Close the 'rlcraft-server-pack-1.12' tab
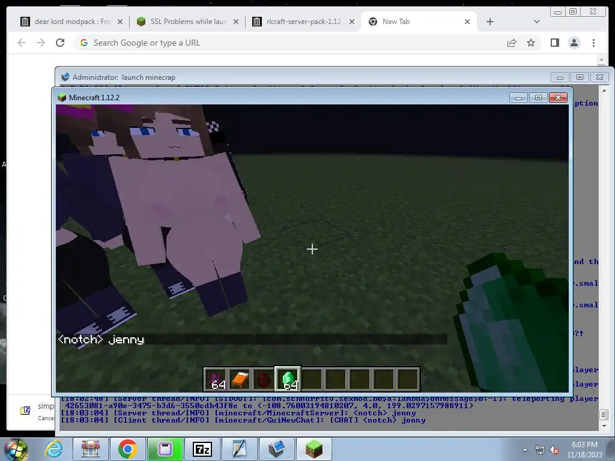The width and height of the screenshot is (615, 461). point(352,22)
